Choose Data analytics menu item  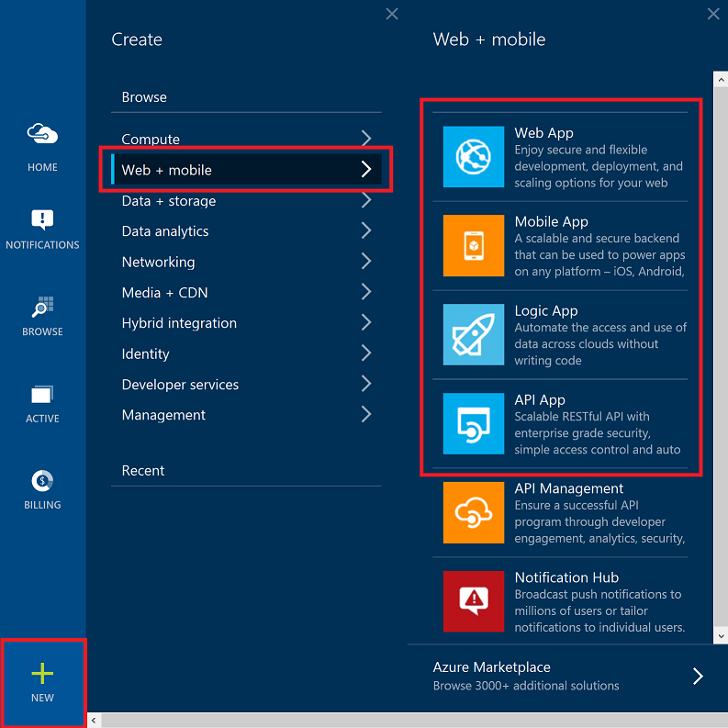[246, 231]
